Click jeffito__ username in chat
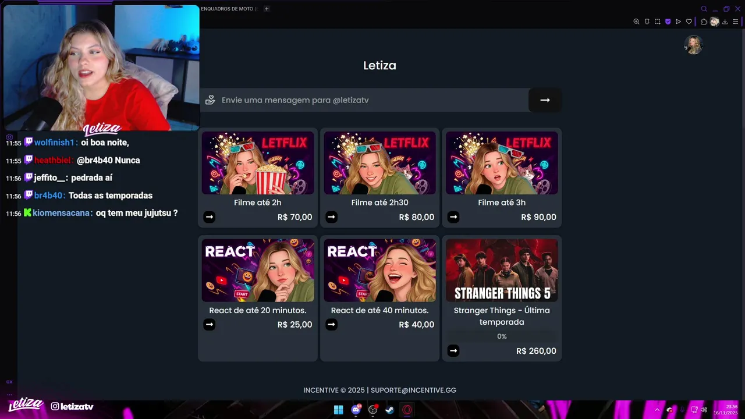Screen dimensions: 745x419 [50, 178]
